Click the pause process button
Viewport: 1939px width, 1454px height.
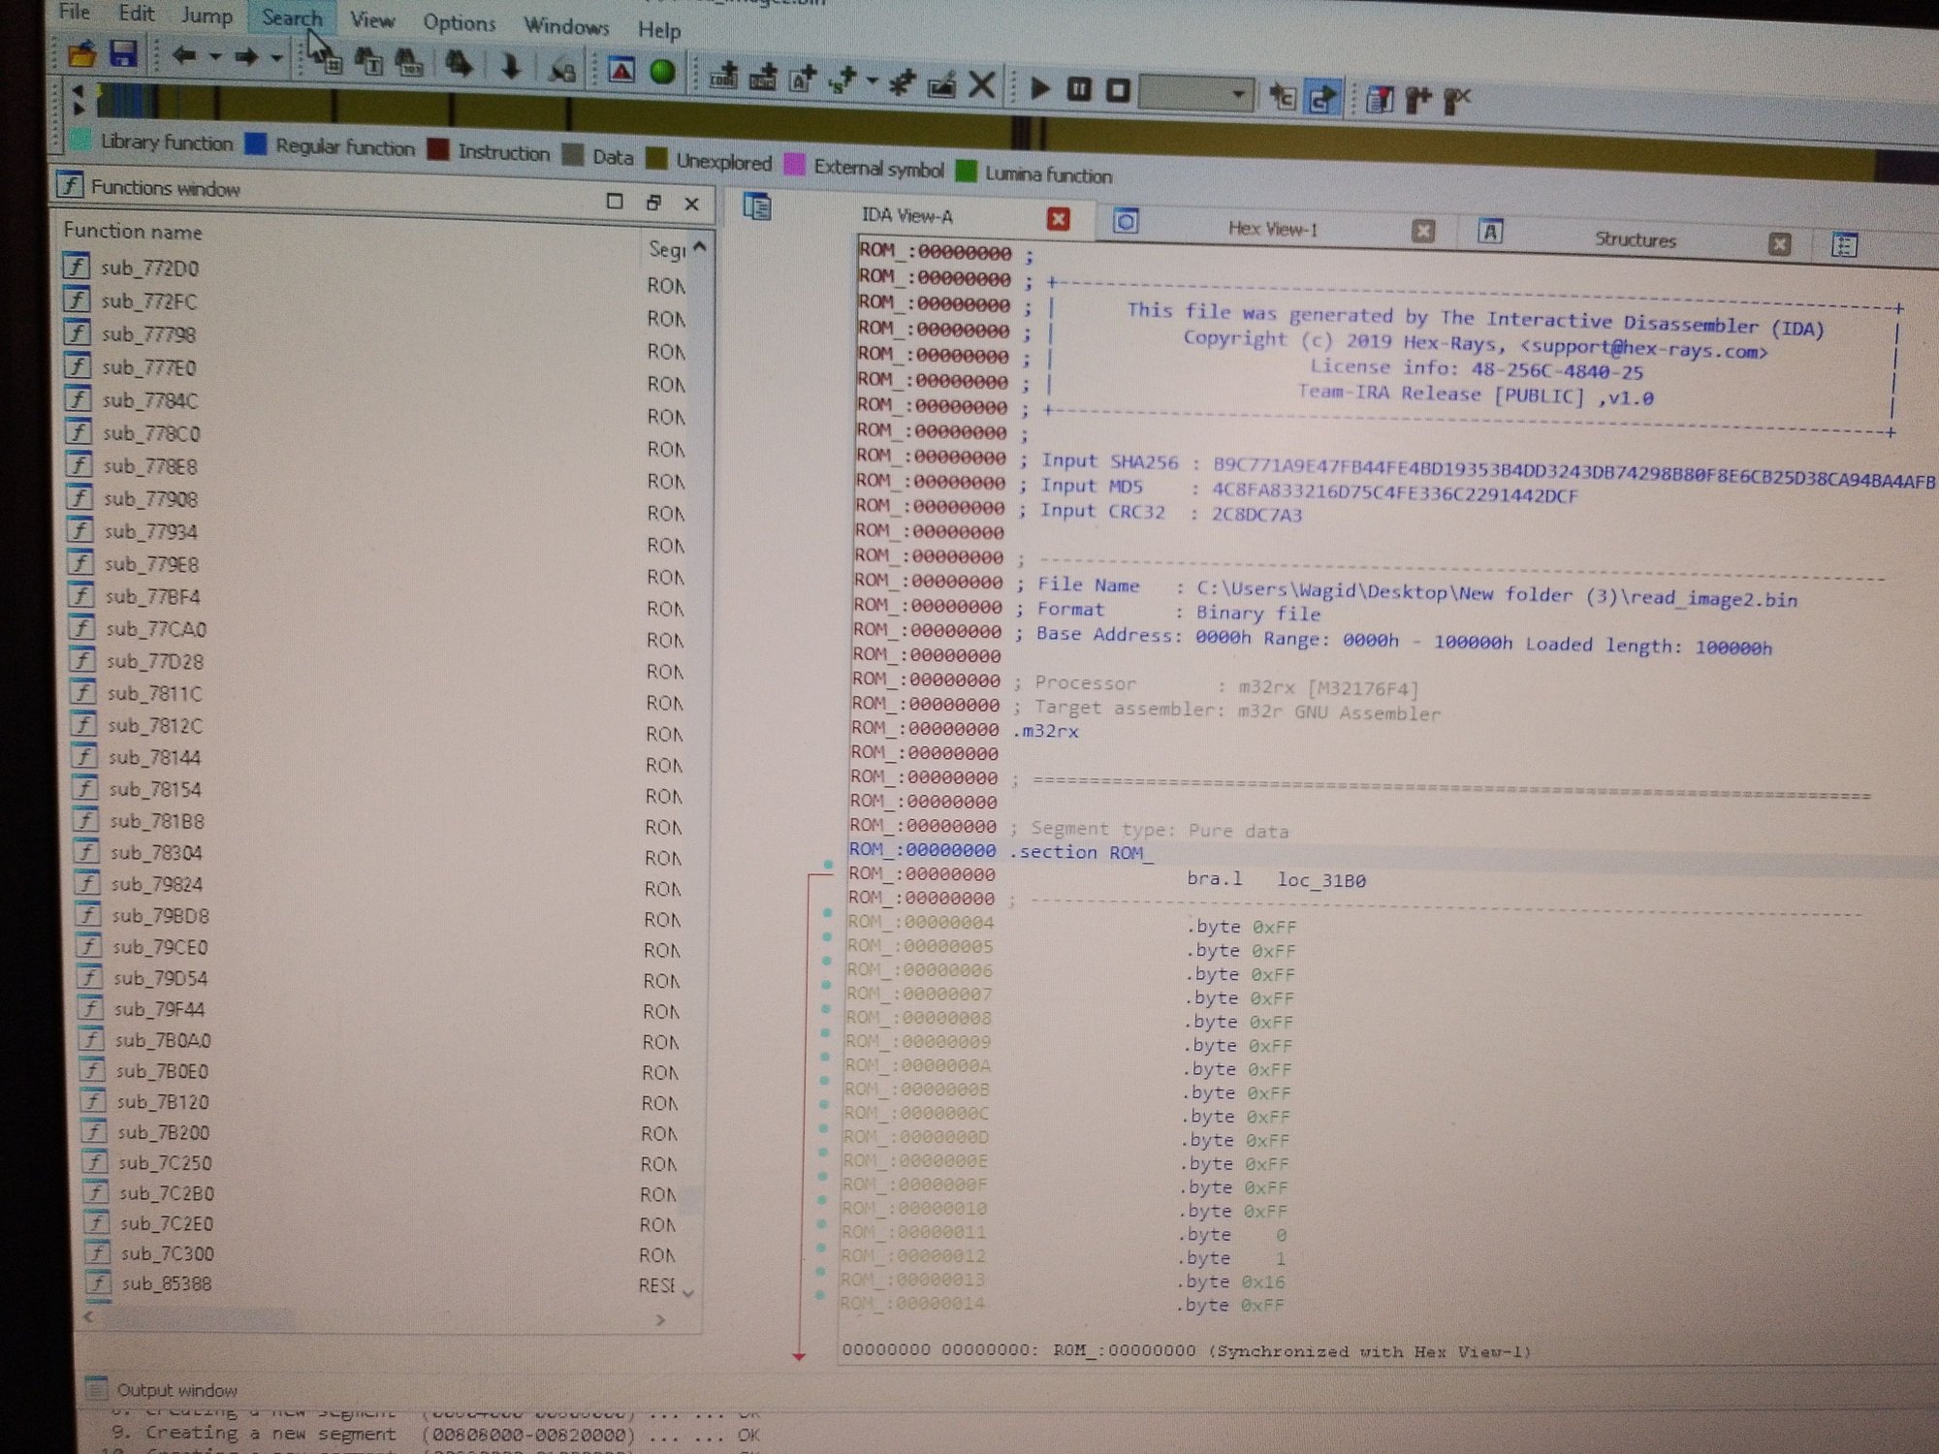[x=1078, y=89]
